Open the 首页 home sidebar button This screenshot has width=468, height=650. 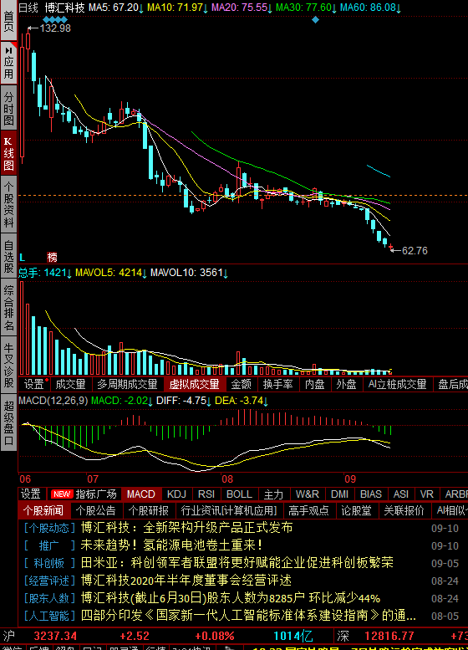click(8, 20)
